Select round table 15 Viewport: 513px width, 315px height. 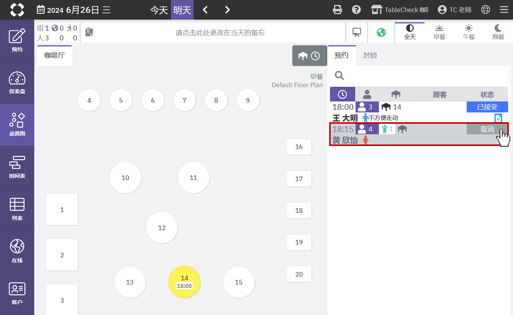[x=239, y=282]
